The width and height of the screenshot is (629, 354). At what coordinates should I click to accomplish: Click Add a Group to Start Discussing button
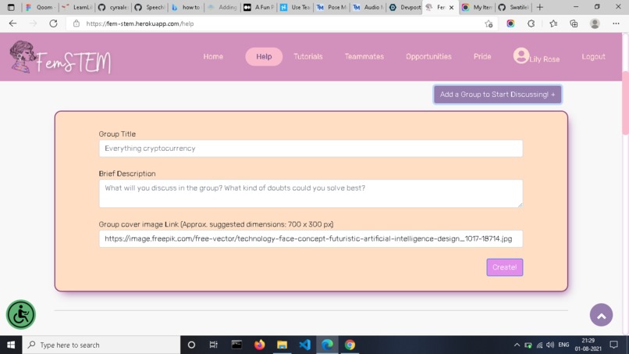coord(497,95)
